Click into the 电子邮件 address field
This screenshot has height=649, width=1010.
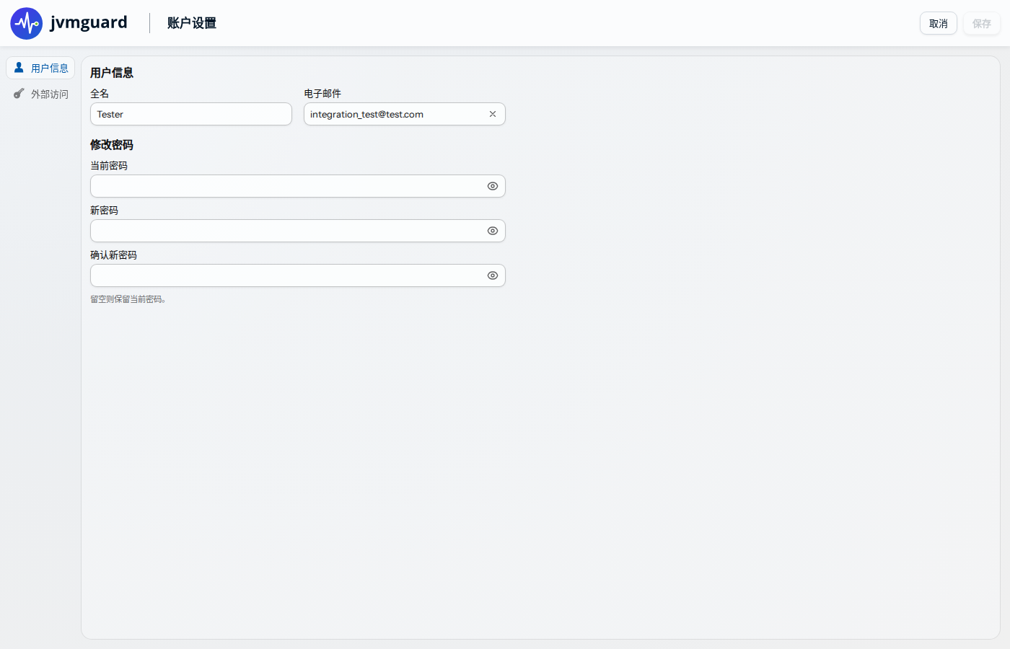pyautogui.click(x=396, y=114)
